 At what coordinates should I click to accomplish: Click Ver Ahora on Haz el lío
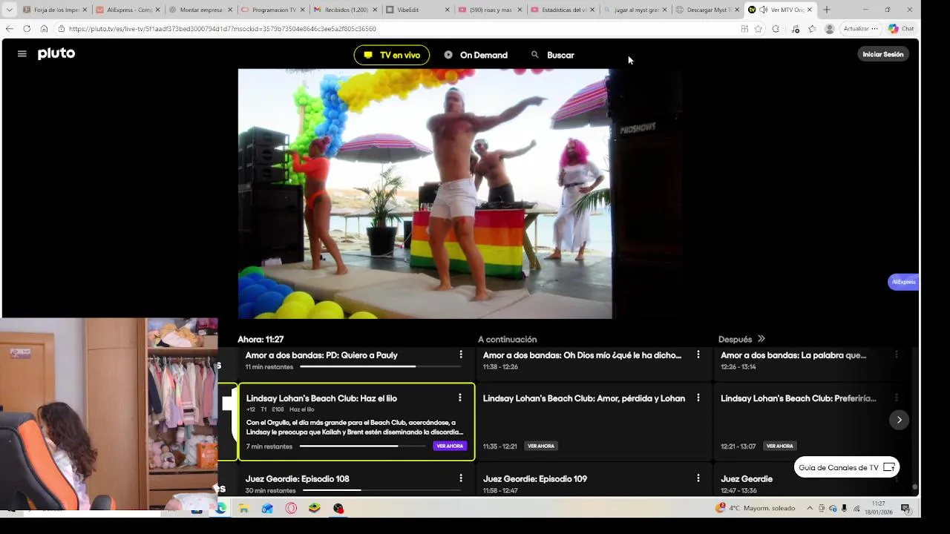pos(450,446)
